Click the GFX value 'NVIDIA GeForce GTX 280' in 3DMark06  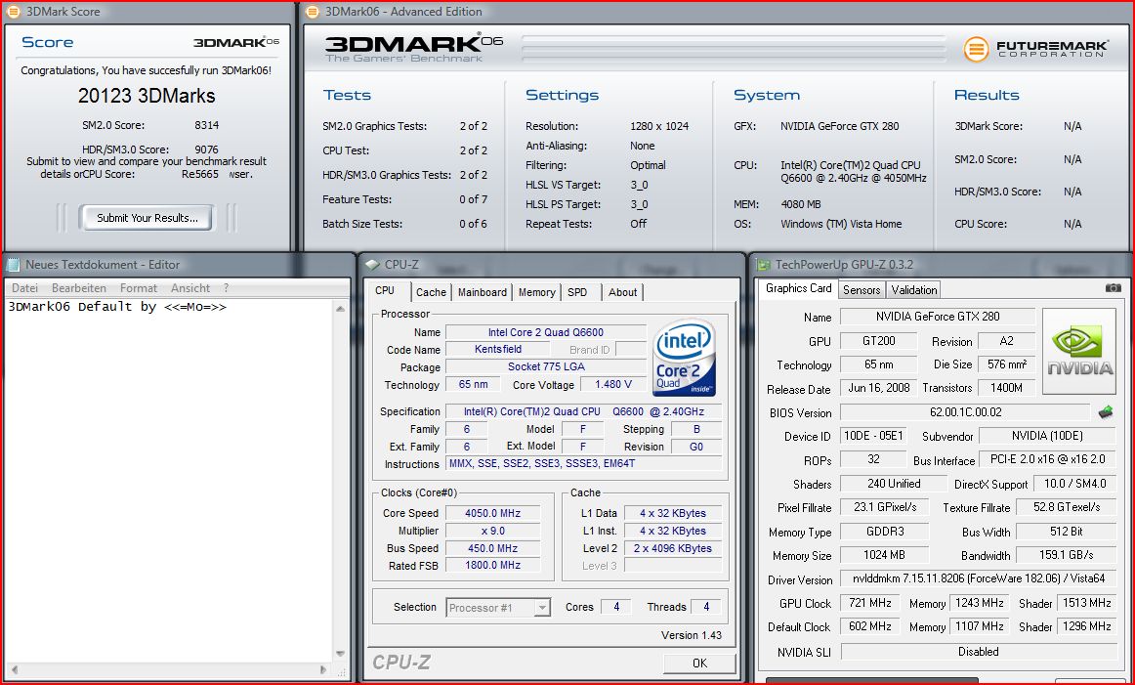[x=840, y=126]
